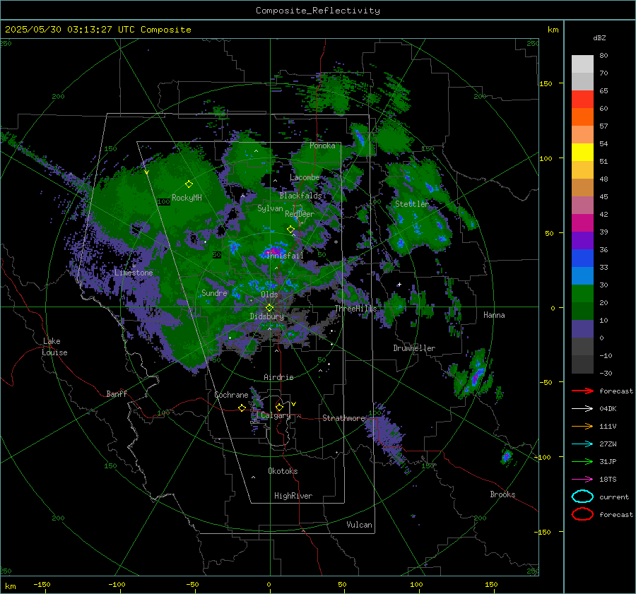Click the HighRiver label

coord(293,496)
